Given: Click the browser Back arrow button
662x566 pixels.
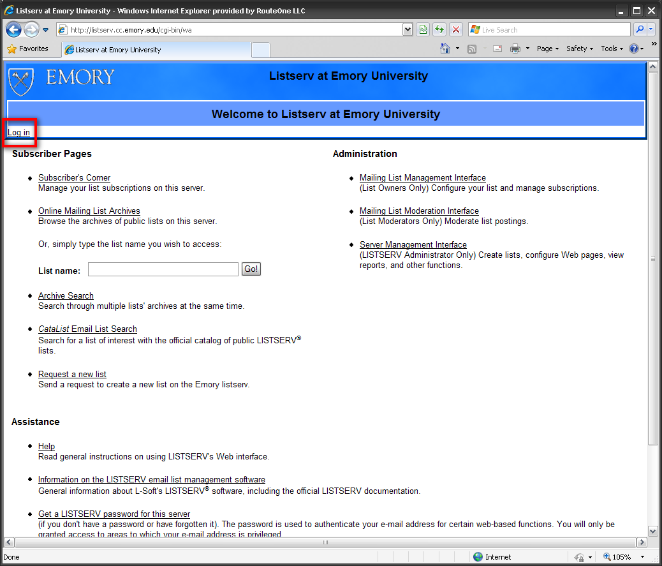Looking at the screenshot, I should click(13, 29).
